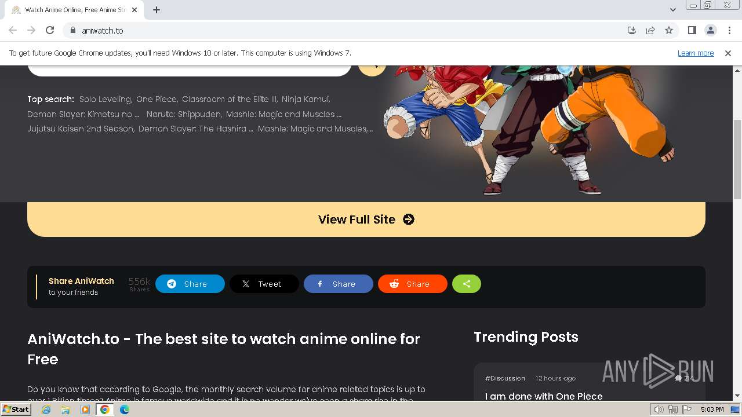Open the #Discussion tag link
The width and height of the screenshot is (742, 417).
[x=505, y=378]
